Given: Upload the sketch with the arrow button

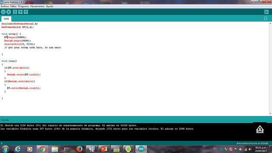Looking at the screenshot, I should point(8,12).
